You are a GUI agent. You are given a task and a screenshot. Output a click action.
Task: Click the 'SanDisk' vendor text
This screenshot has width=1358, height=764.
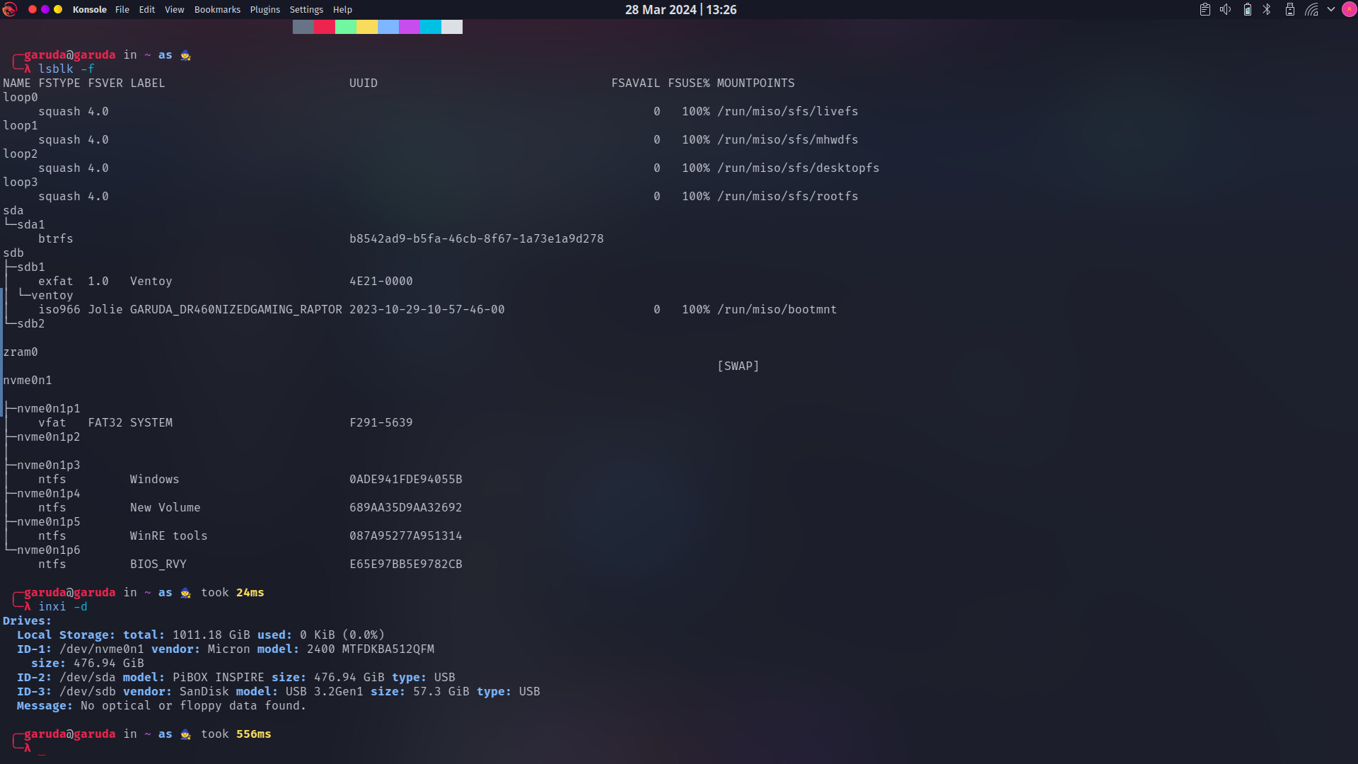tap(204, 691)
